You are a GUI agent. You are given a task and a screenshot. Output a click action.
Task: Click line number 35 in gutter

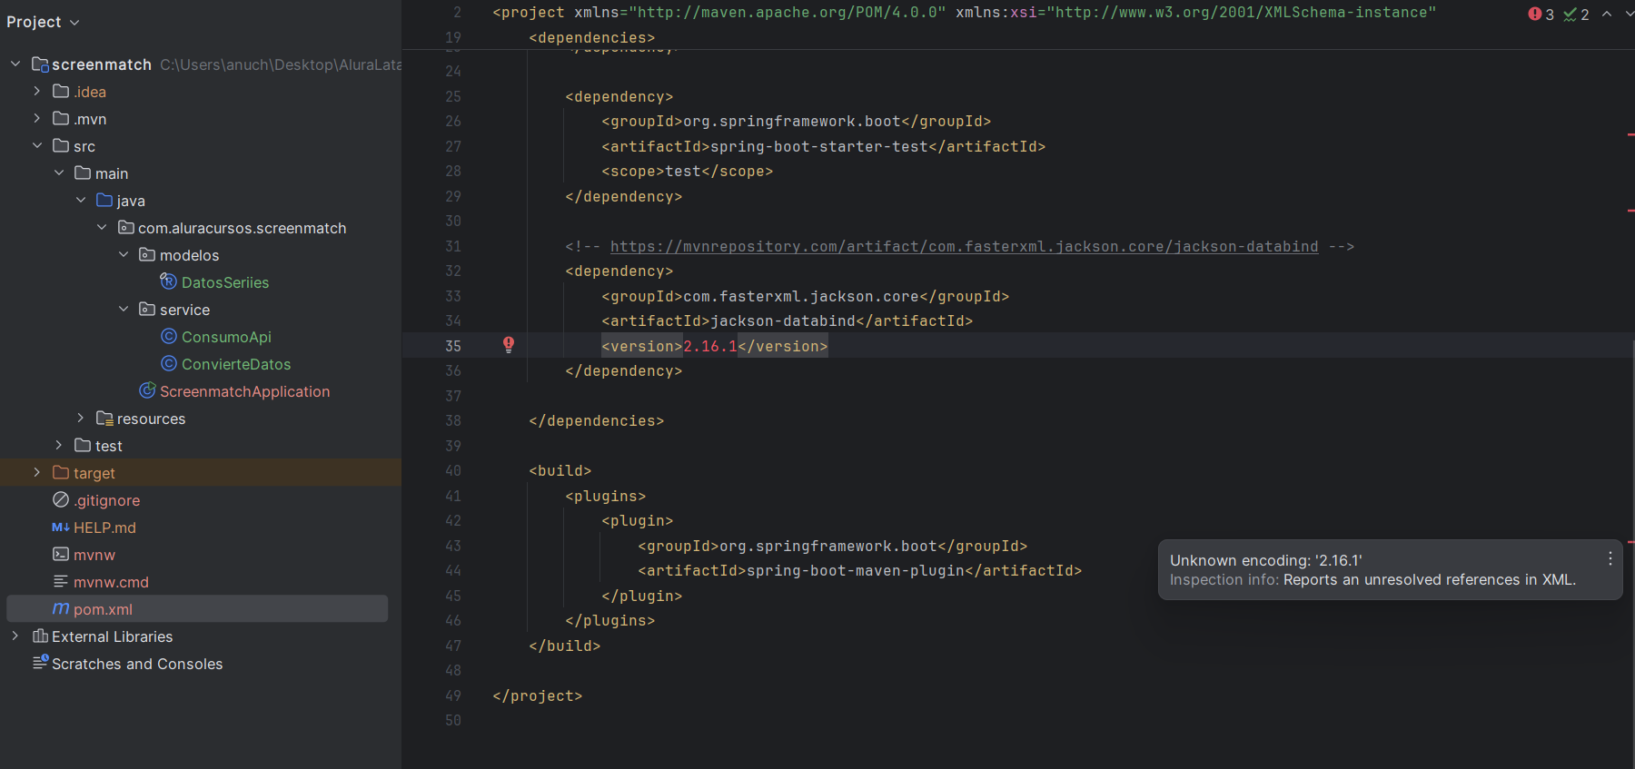[x=452, y=346]
